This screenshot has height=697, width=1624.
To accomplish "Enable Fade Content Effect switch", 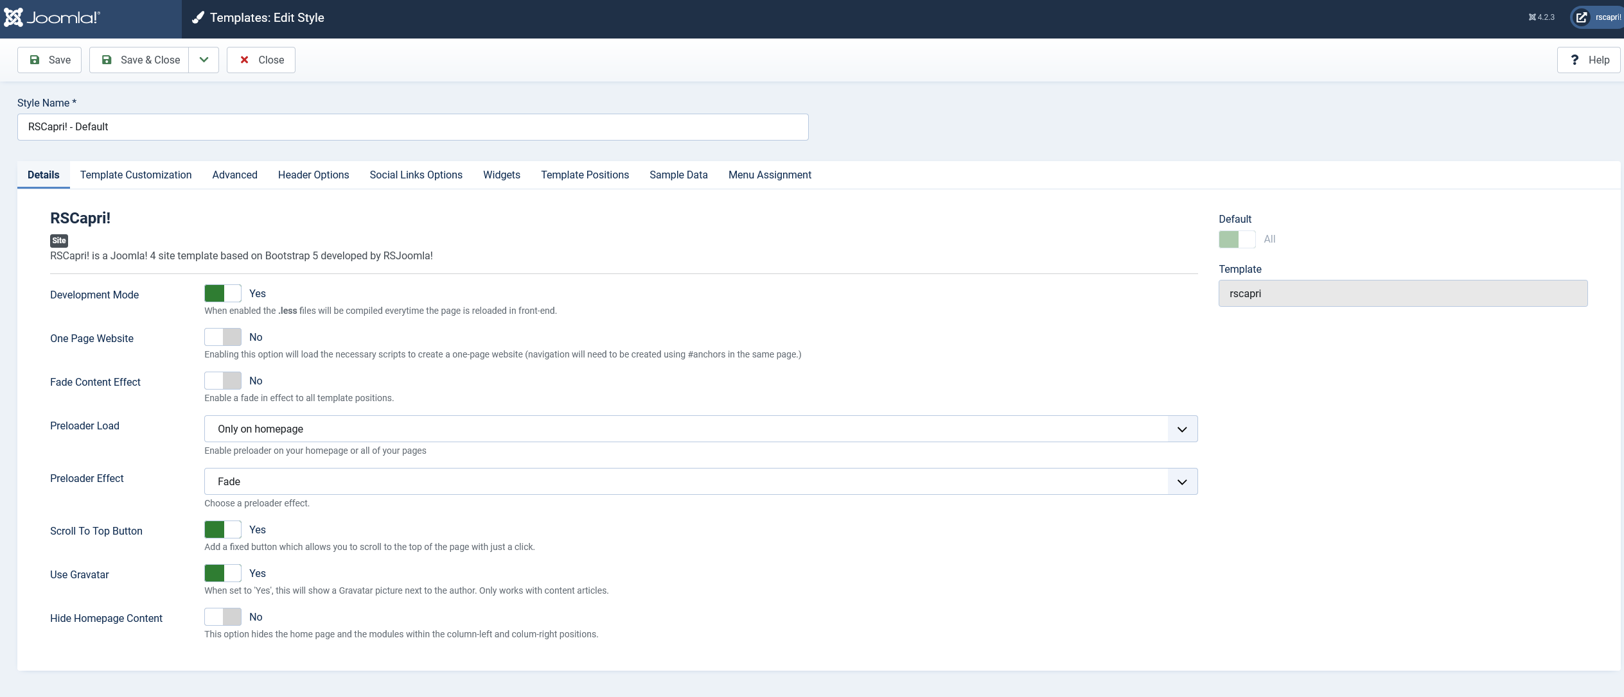I will tap(223, 381).
